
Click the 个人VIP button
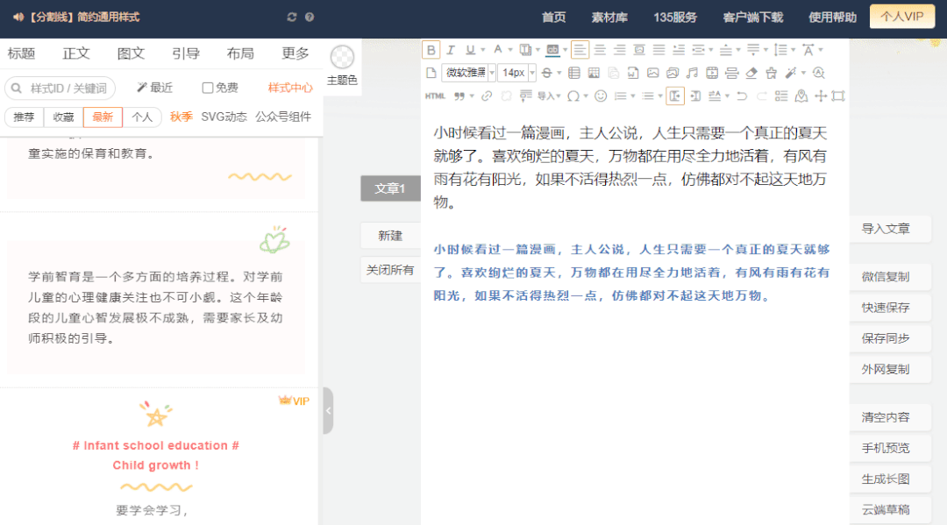(901, 17)
